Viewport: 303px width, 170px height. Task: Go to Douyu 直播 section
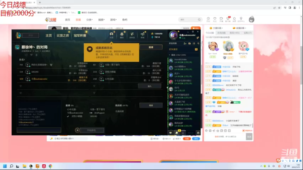pyautogui.click(x=78, y=20)
